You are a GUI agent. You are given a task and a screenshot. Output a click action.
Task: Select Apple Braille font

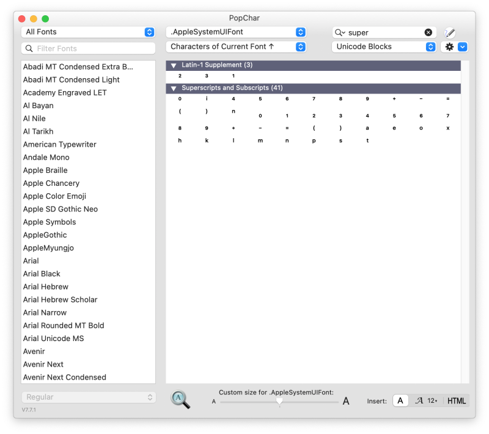pos(89,170)
